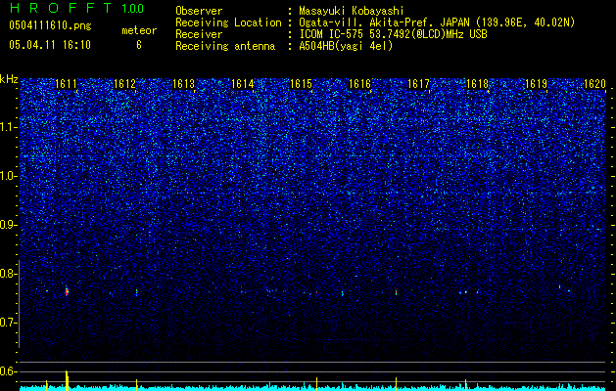Screen dimensions: 616x391
Task: Select the receiver text ICOM IC-575 53.7492 MHz USB
Action: pos(393,34)
